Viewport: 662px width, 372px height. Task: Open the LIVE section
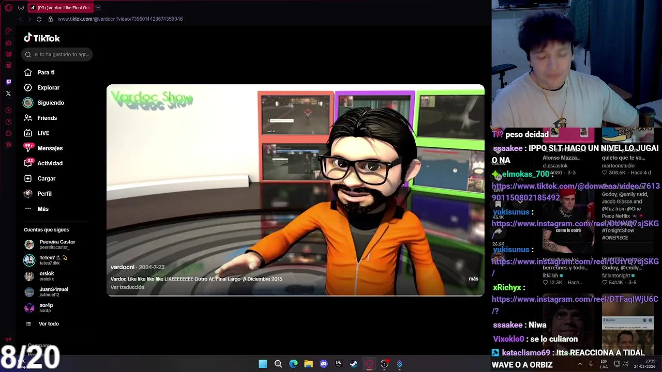(x=36, y=133)
